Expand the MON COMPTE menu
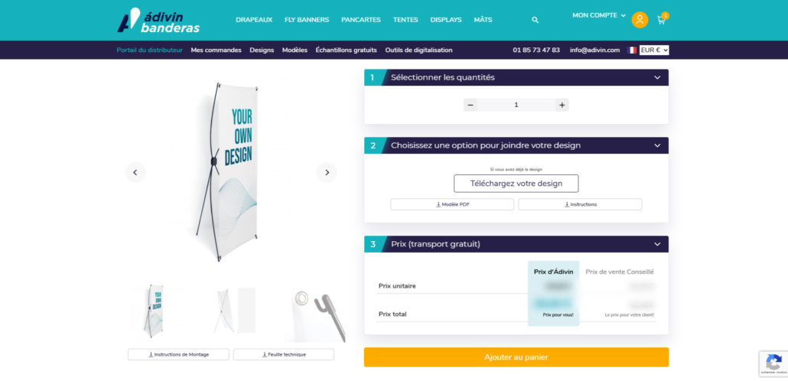The height and width of the screenshot is (381, 788). point(599,15)
